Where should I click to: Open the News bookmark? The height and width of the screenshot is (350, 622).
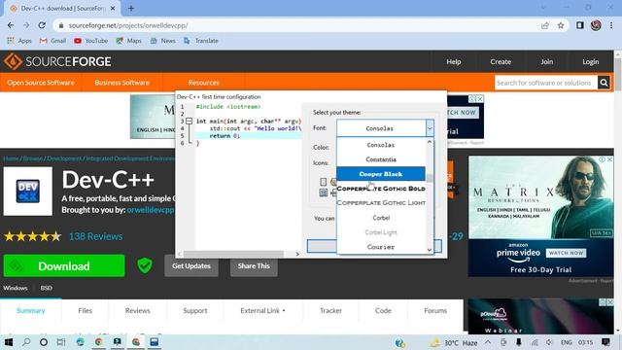tap(162, 41)
